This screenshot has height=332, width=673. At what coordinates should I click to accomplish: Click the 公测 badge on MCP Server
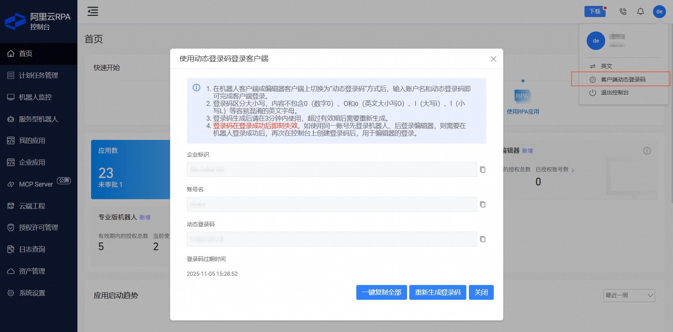[x=64, y=180]
